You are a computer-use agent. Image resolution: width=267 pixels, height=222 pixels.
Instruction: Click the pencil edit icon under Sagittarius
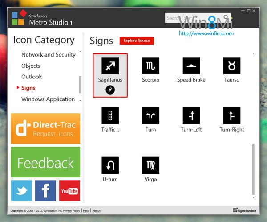click(110, 90)
